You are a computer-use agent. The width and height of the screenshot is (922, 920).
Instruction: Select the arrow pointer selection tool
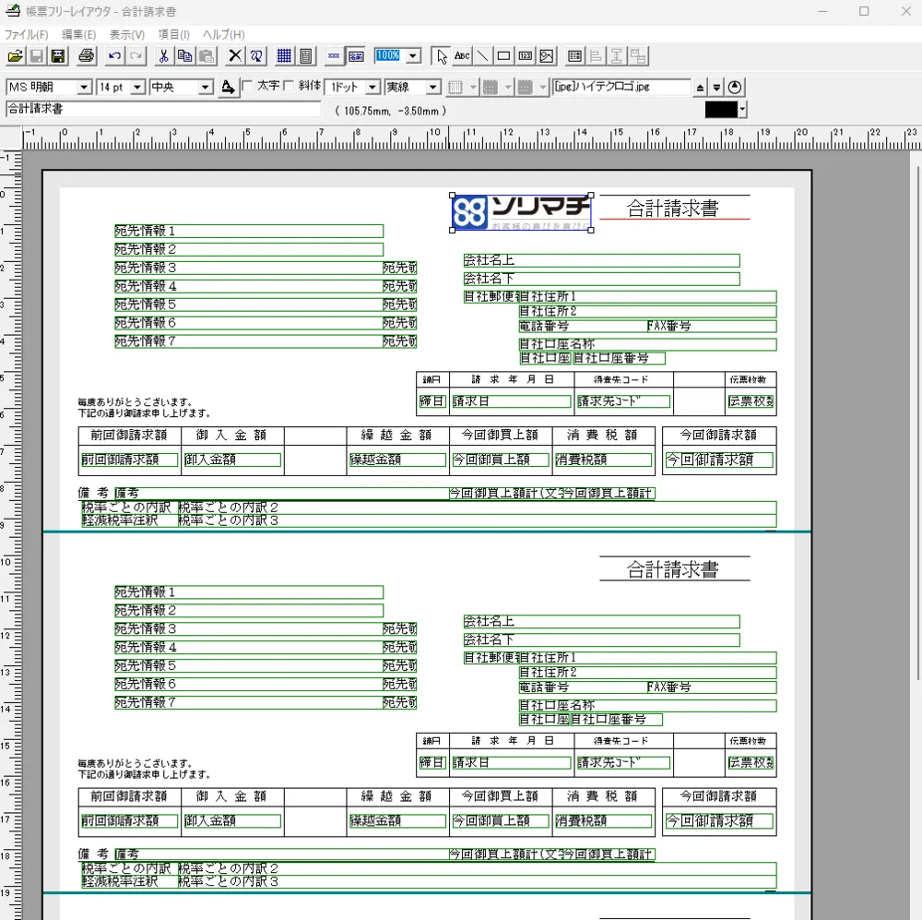click(x=442, y=56)
